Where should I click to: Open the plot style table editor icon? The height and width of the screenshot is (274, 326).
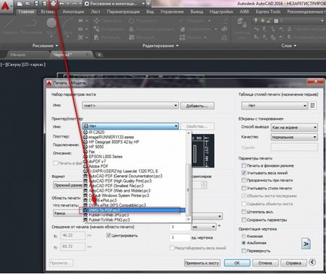312,106
